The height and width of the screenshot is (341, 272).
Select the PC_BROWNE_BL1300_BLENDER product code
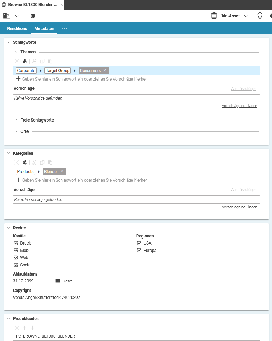tap(136, 336)
